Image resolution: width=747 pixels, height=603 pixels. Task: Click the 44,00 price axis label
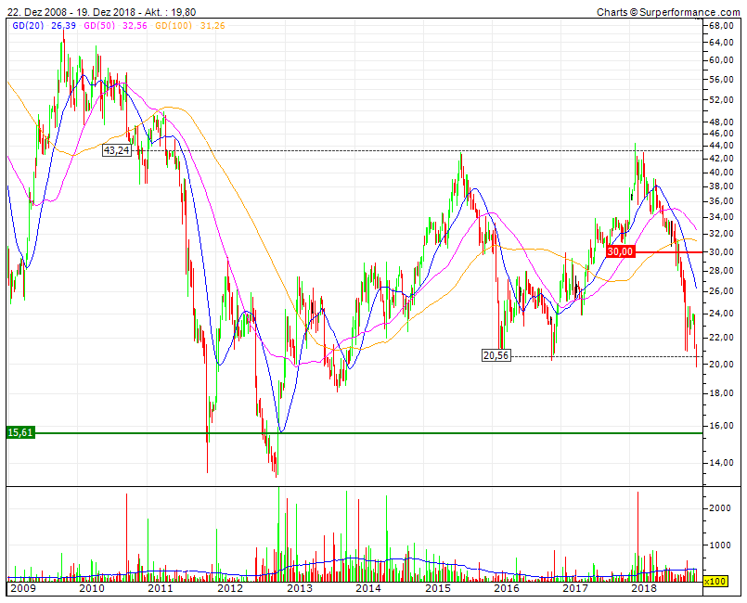pyautogui.click(x=721, y=146)
